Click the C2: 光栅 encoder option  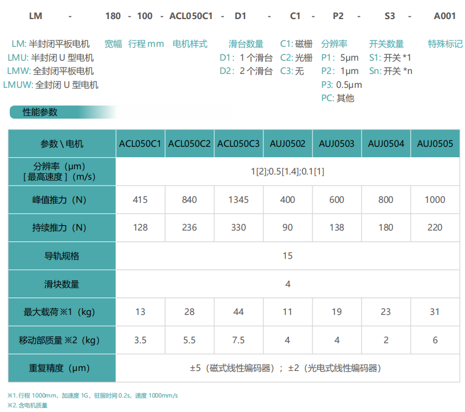(296, 57)
